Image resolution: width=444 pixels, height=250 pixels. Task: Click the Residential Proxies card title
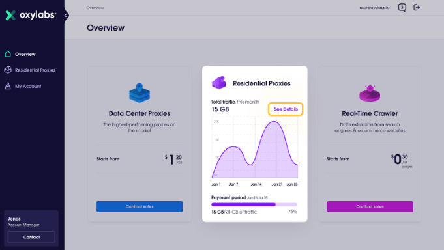pos(261,83)
